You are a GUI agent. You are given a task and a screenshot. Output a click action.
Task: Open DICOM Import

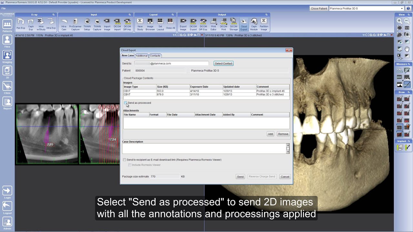117,24
